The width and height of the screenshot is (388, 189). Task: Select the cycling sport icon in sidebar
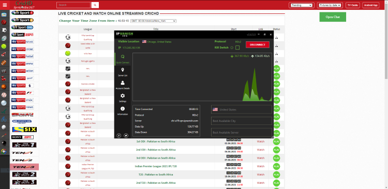pos(4,119)
